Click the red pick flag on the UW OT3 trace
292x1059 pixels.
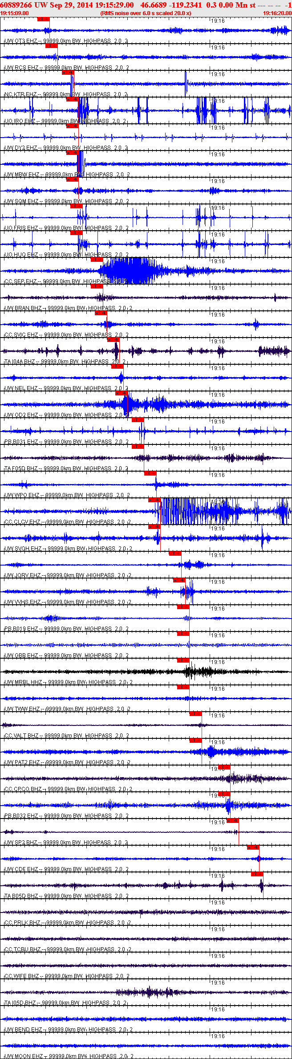coord(43,19)
